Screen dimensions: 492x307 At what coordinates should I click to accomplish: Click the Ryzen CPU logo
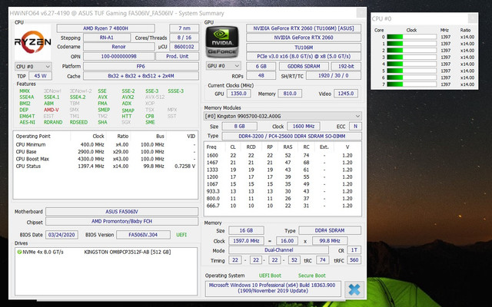[x=32, y=42]
